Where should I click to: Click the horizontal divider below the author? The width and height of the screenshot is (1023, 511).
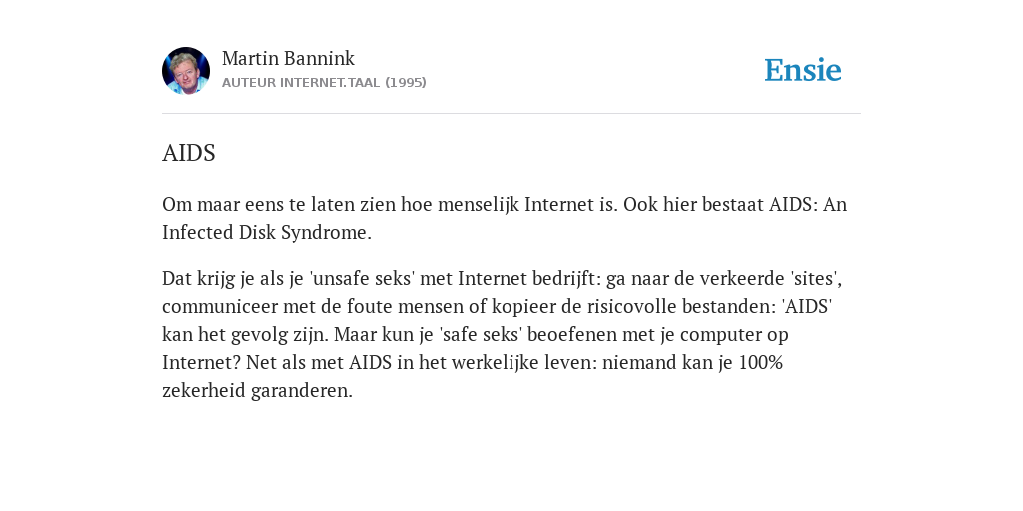coord(511,114)
